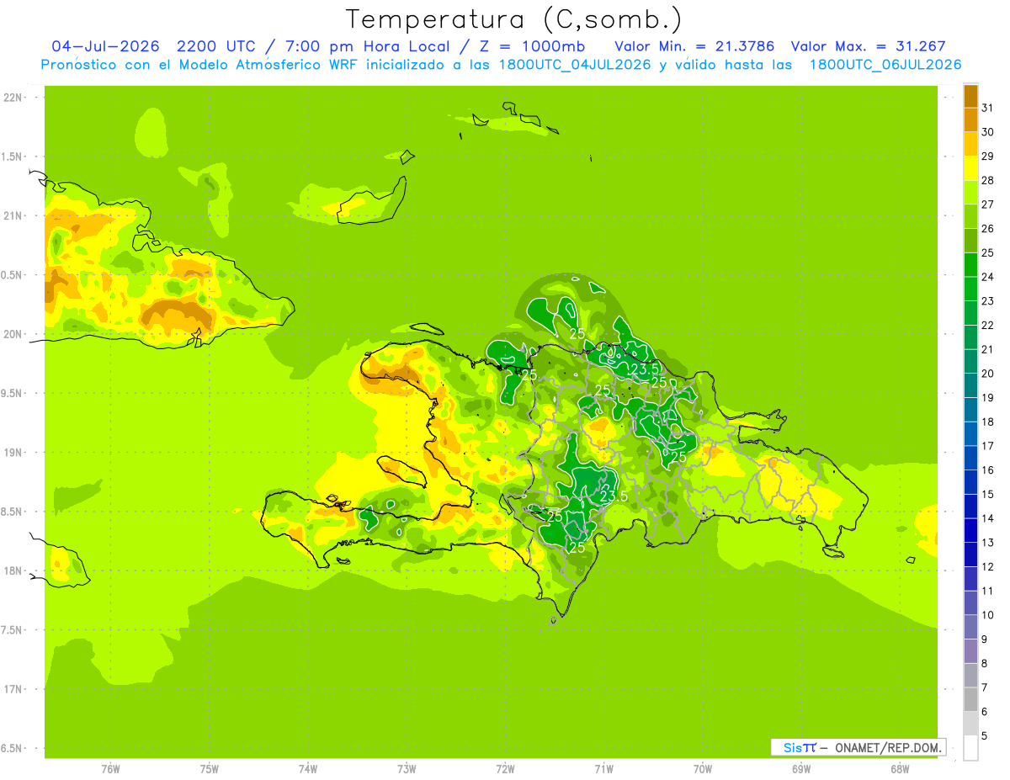Click the '19N' latitude axis label
Image resolution: width=1010 pixels, height=780 pixels.
tap(13, 452)
